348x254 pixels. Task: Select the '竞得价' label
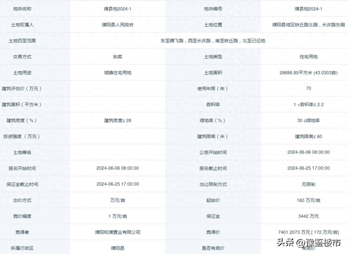tap(213, 232)
